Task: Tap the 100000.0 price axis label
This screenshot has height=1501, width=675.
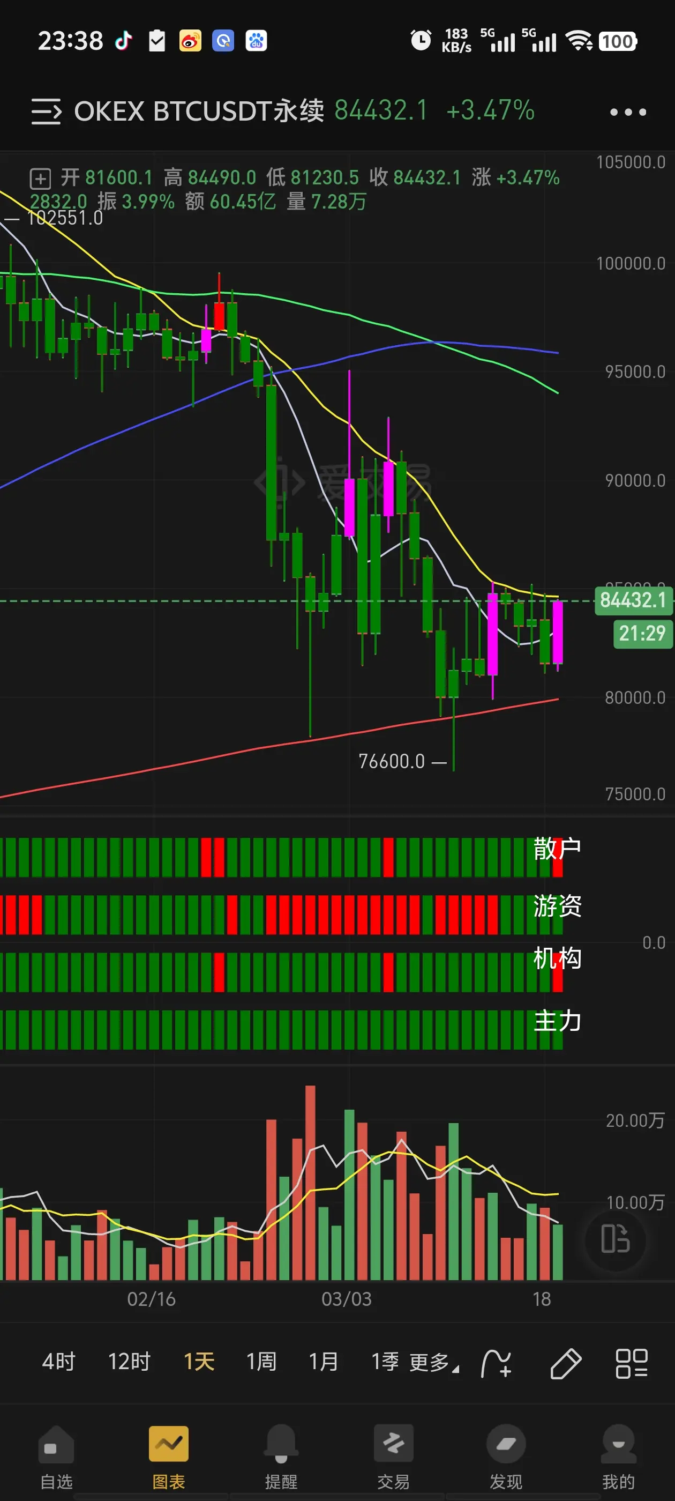Action: click(631, 263)
